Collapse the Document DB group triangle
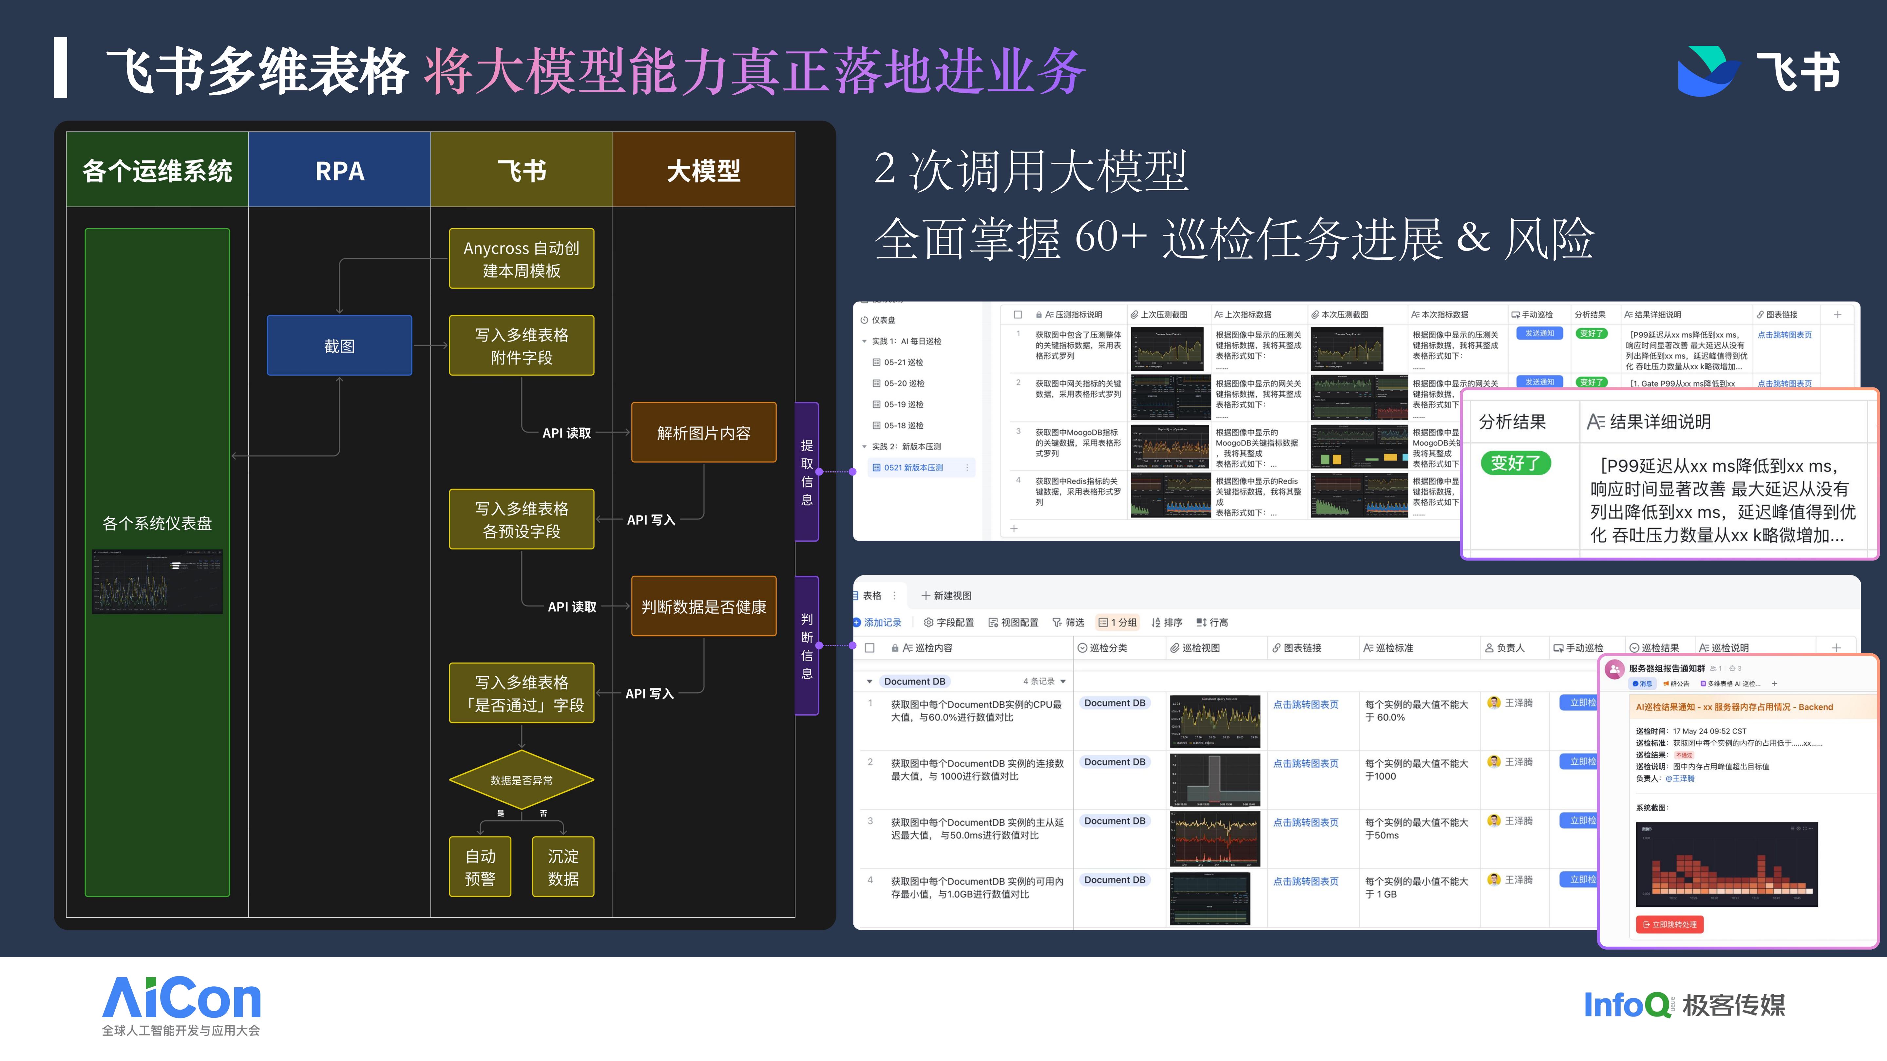This screenshot has width=1887, height=1061. [x=869, y=682]
